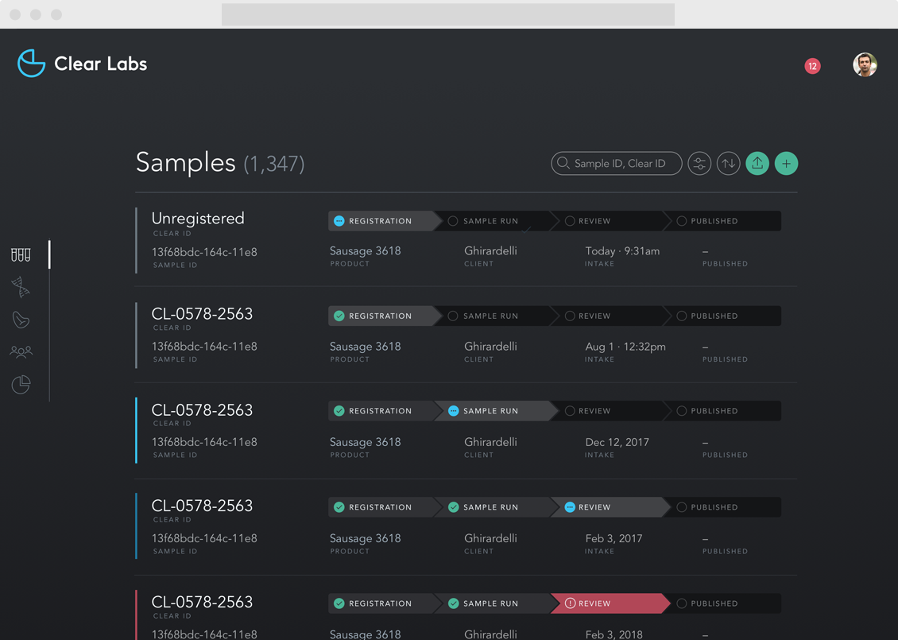The width and height of the screenshot is (898, 640).
Task: Open the samples test-tube sidebar icon
Action: [21, 255]
